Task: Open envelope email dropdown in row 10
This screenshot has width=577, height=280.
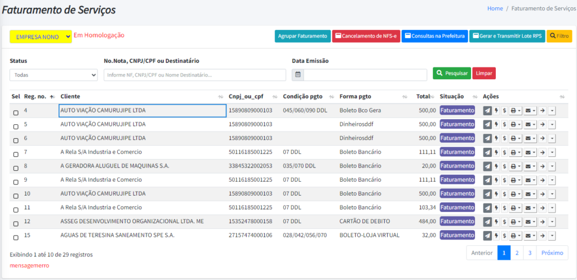Action: click(x=530, y=194)
